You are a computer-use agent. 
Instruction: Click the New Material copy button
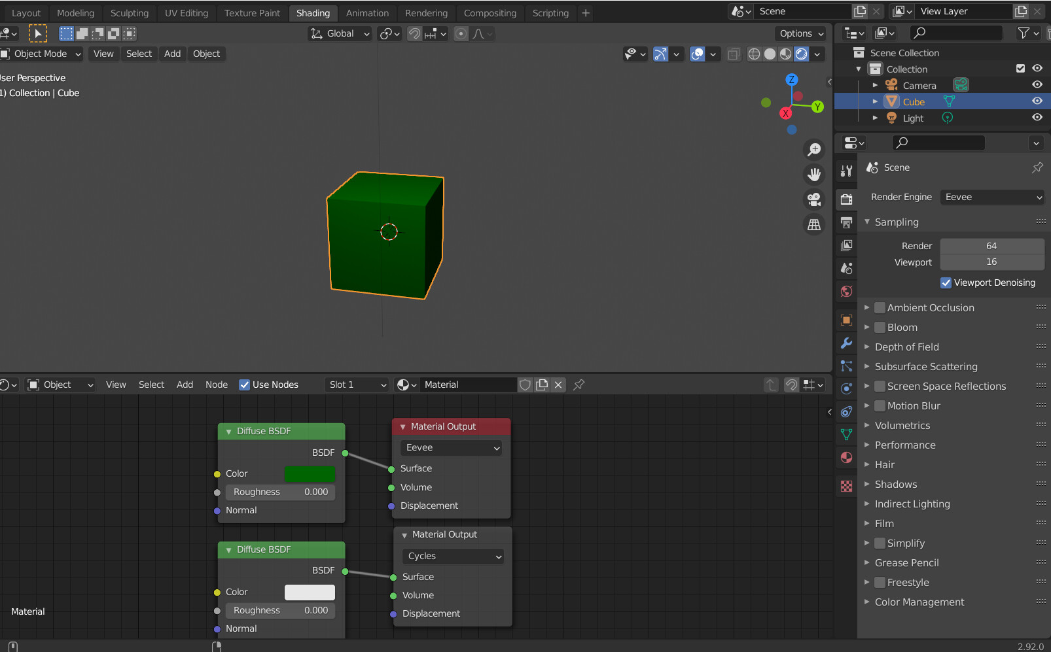pos(542,385)
